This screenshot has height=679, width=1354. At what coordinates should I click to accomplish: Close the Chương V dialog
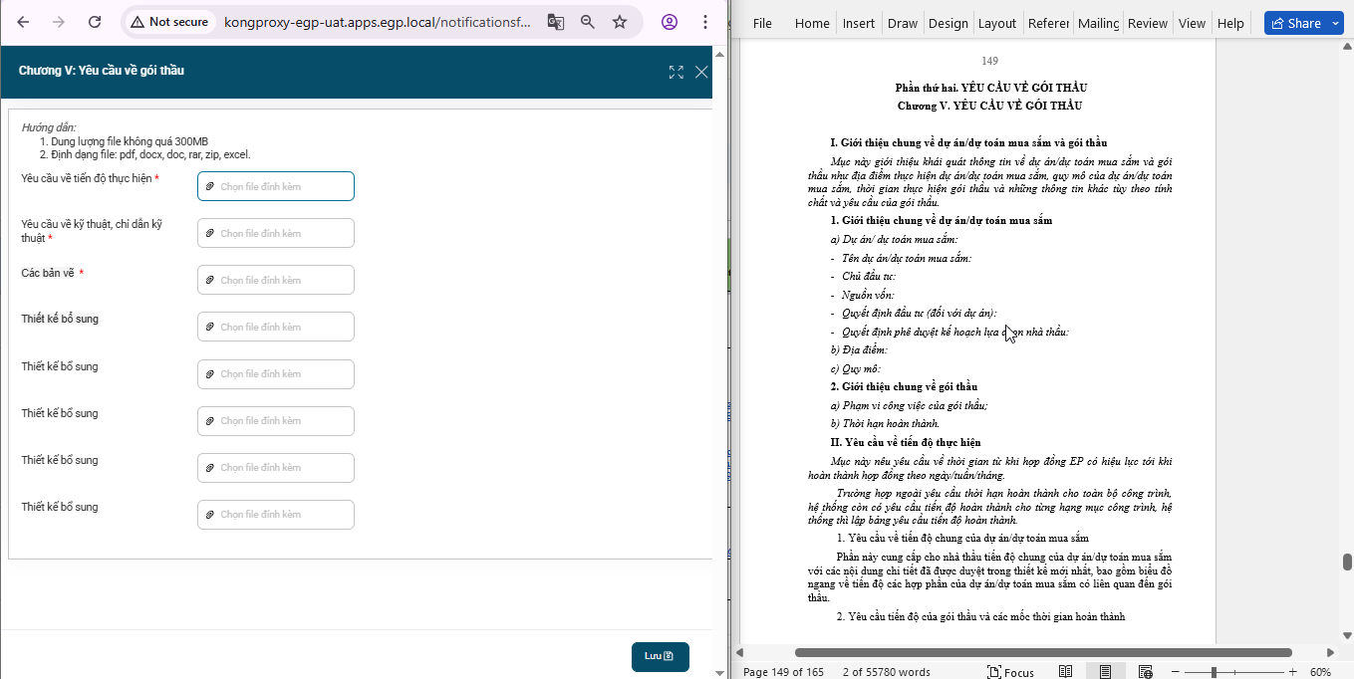pyautogui.click(x=701, y=72)
